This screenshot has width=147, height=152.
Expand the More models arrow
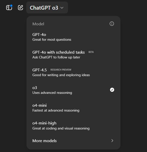pyautogui.click(x=112, y=141)
